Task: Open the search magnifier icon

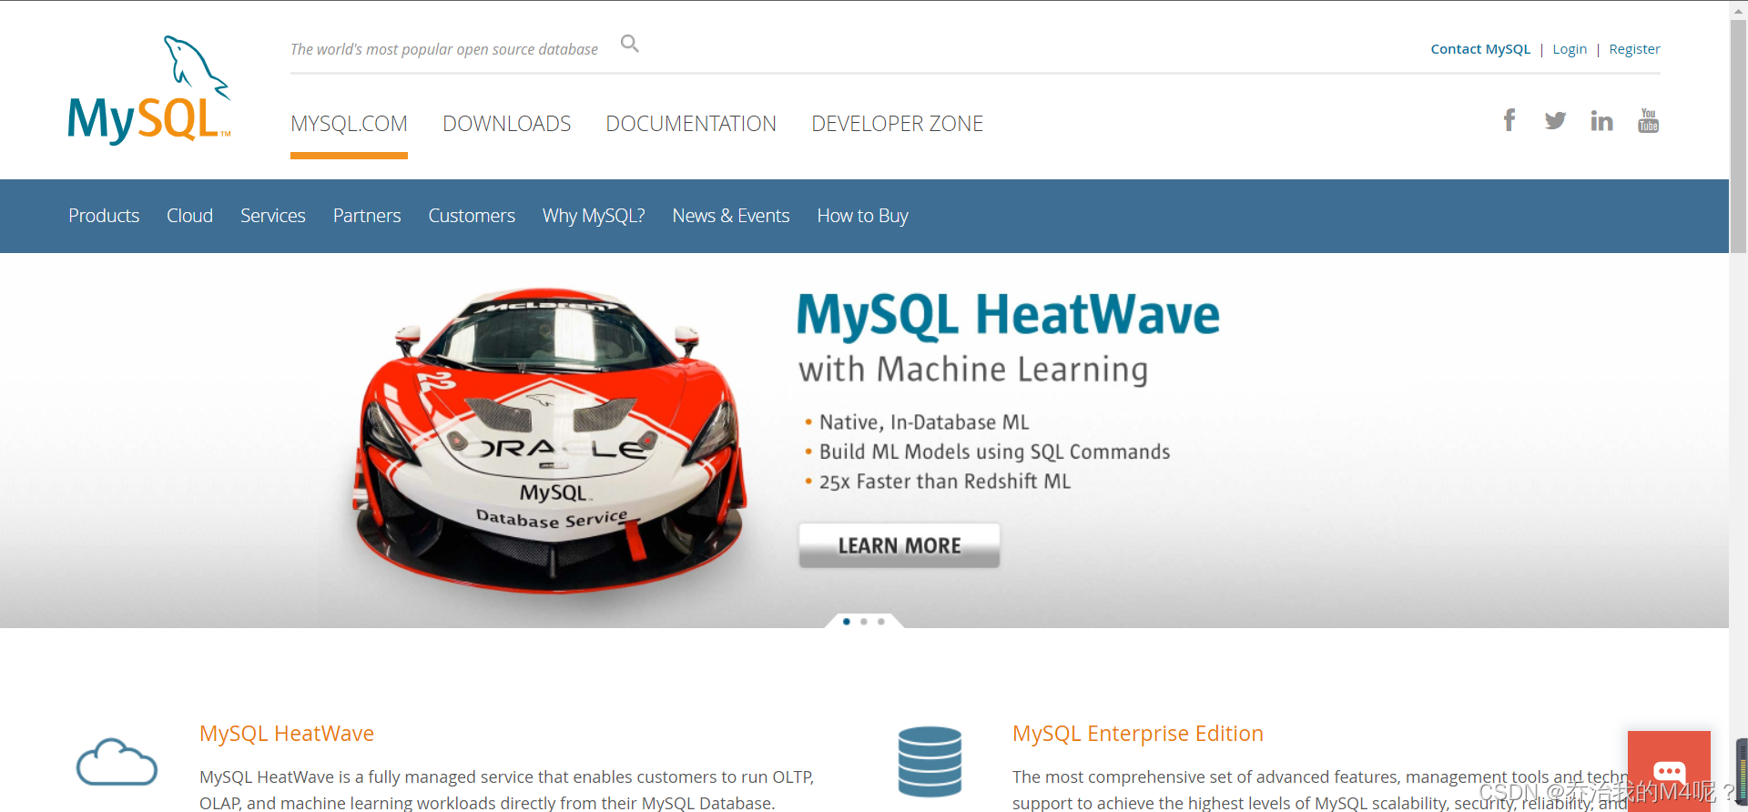Action: pos(629,44)
